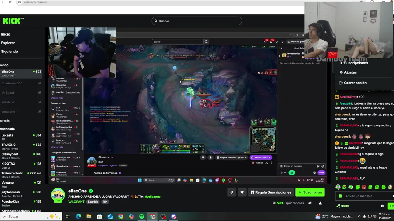Image resolution: width=394 pixels, height=221 pixels.
Task: Toggle the notification bell for eliazOne
Action: (232, 192)
